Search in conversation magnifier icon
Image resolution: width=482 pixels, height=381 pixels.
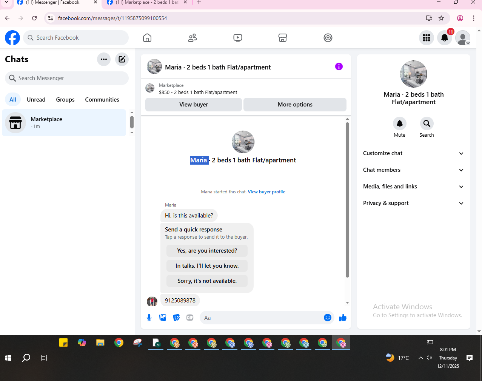click(427, 123)
